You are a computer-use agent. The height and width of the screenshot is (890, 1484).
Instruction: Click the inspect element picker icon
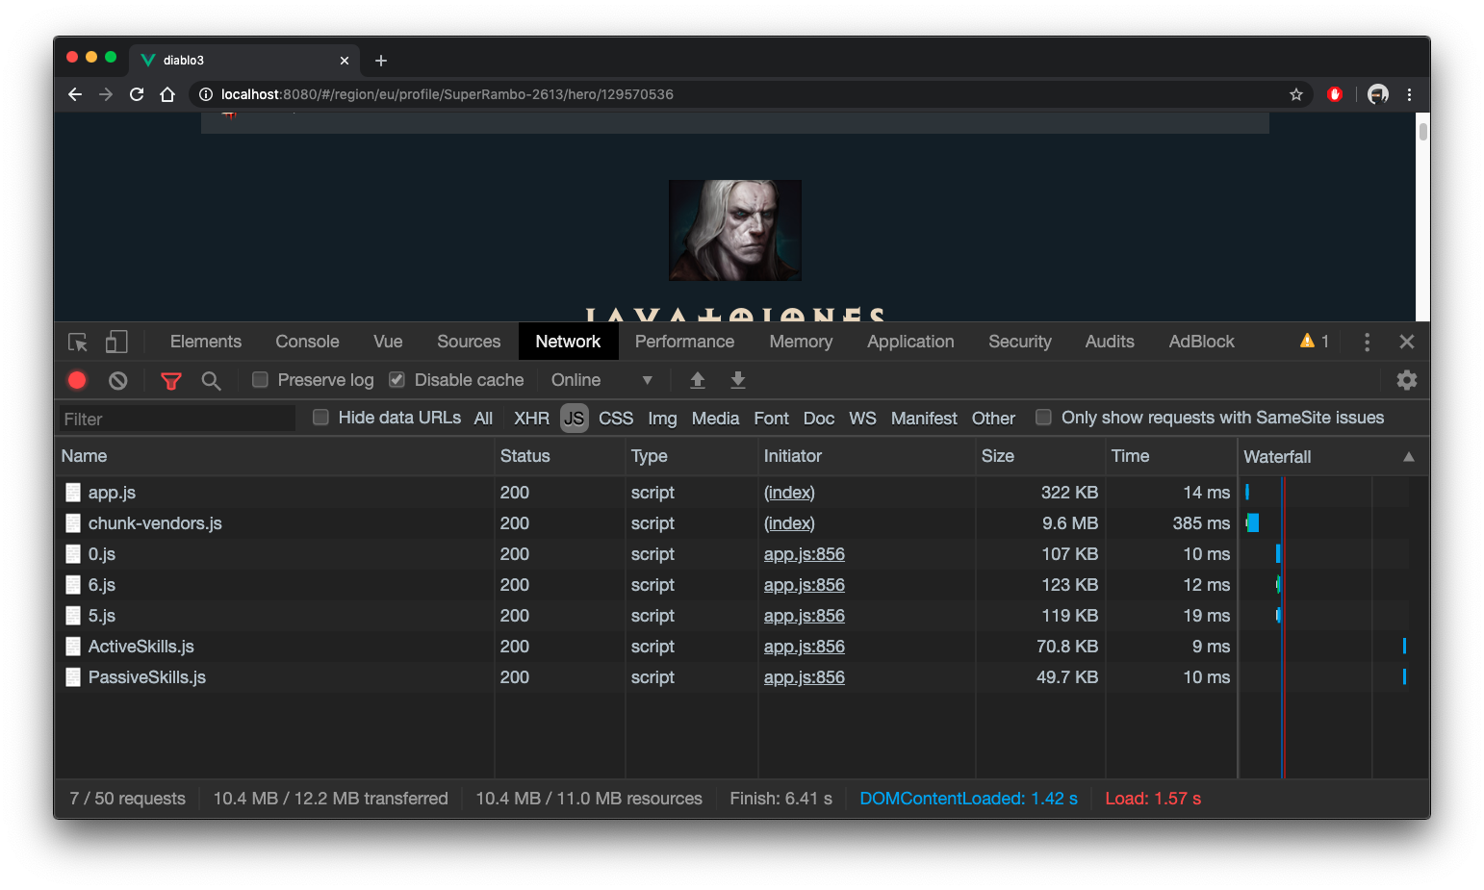click(x=78, y=343)
